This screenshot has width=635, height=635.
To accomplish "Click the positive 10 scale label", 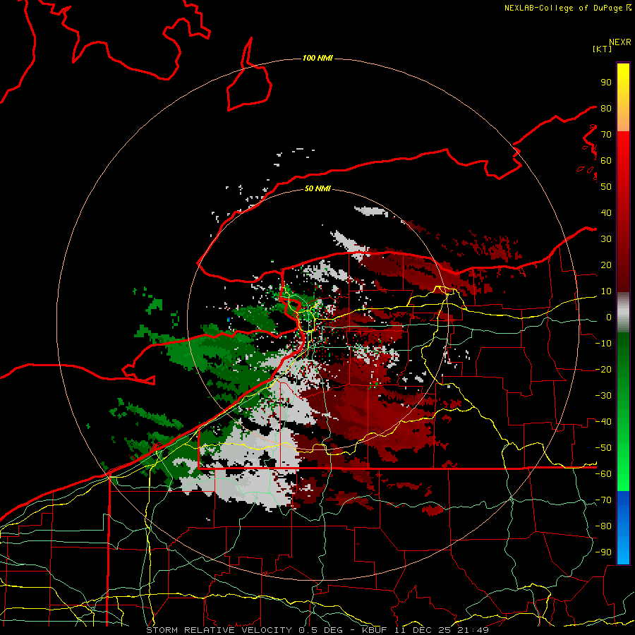I will coord(606,291).
